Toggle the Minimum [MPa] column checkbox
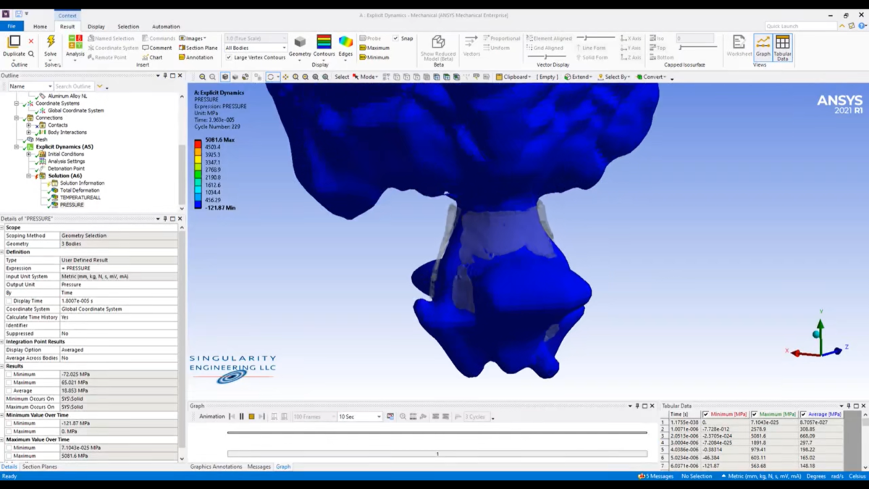Viewport: 869px width, 489px height. tap(705, 414)
